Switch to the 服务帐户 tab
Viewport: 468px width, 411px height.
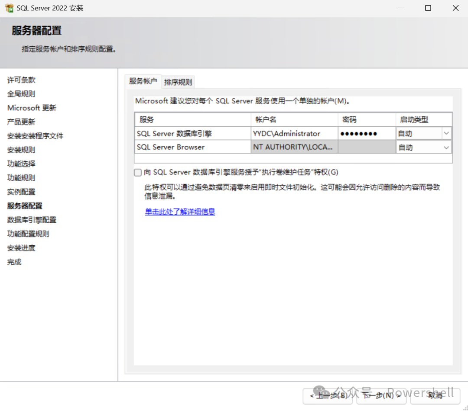tap(143, 81)
